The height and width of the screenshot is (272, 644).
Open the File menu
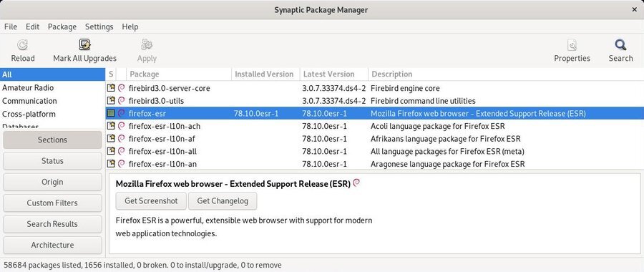pyautogui.click(x=11, y=26)
